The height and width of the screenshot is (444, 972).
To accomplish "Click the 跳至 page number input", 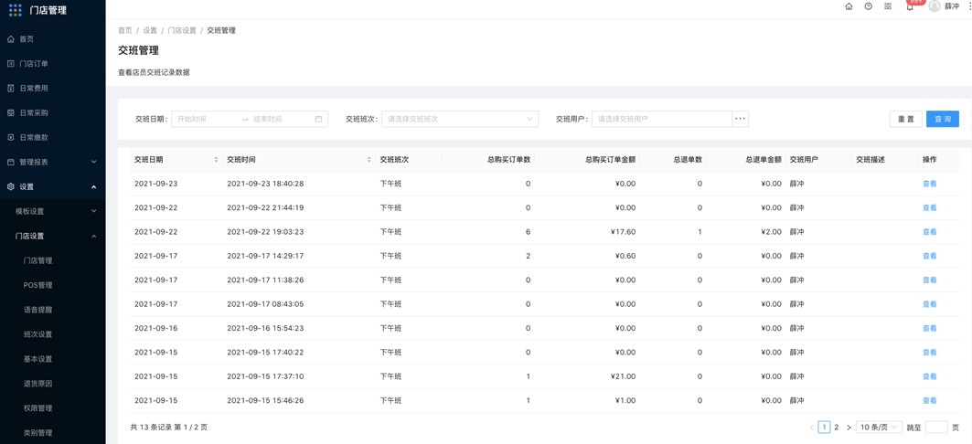I will coord(936,428).
